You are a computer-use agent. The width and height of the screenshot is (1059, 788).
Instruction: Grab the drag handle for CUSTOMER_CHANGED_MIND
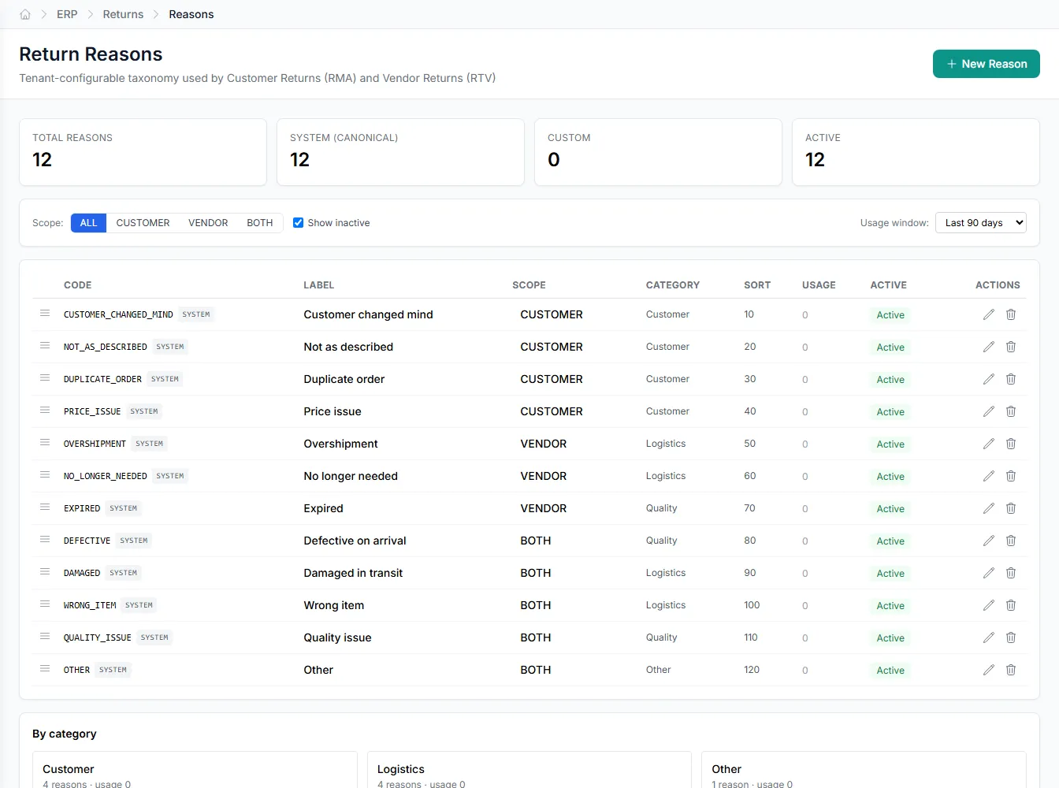(45, 314)
